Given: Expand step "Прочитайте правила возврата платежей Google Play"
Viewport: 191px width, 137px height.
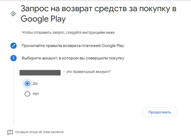Looking at the screenshot, I should tap(73, 46).
